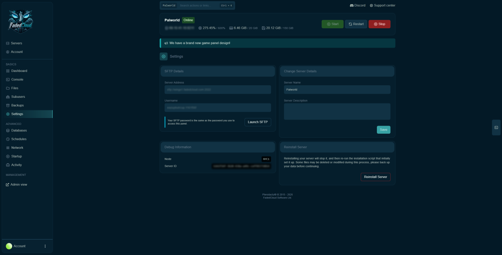The width and height of the screenshot is (502, 255).
Task: Click the Backups sidebar icon
Action: (8, 105)
